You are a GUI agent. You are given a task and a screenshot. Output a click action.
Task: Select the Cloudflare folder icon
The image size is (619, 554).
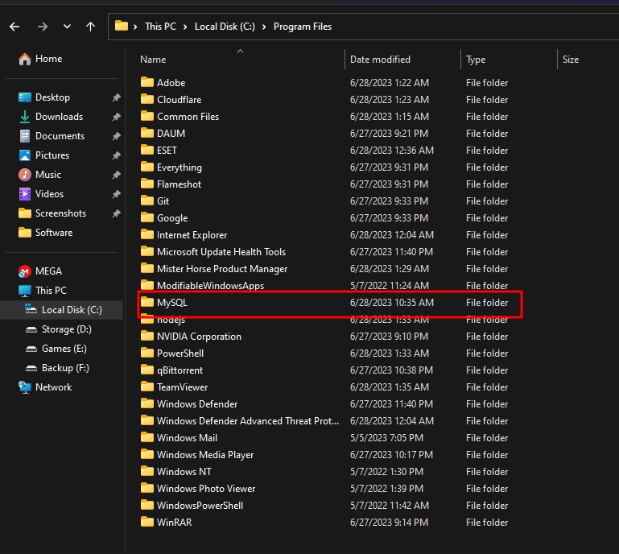(x=147, y=100)
